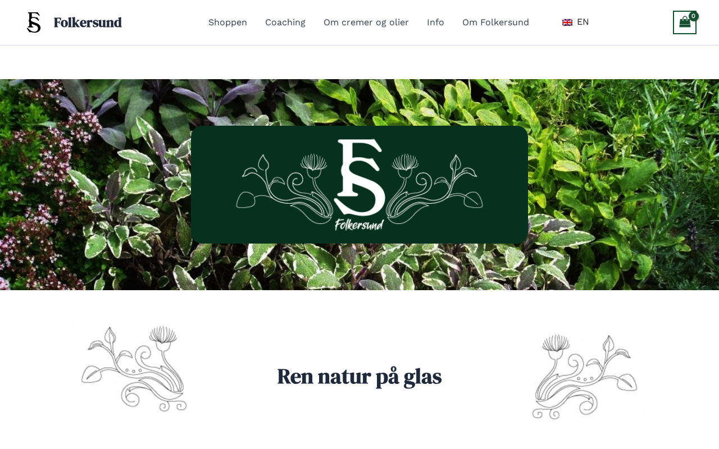Click the cart item count badge

pyautogui.click(x=694, y=16)
